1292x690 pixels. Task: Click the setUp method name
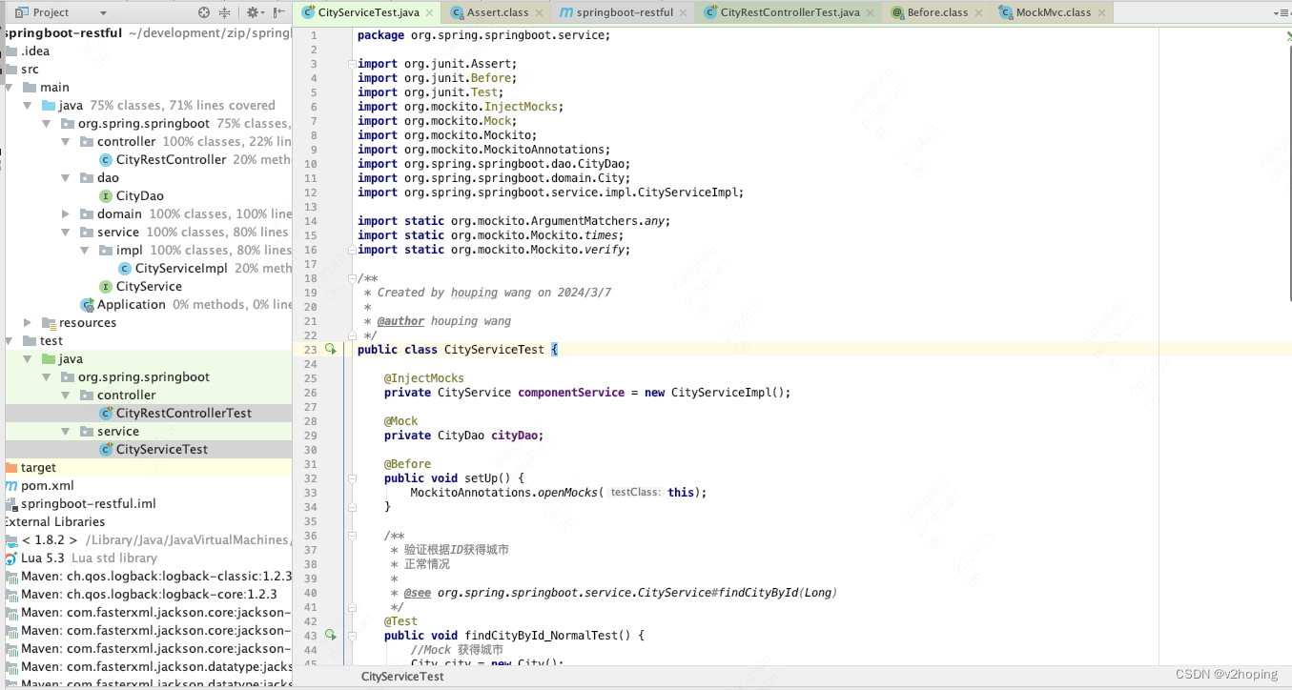click(x=488, y=478)
